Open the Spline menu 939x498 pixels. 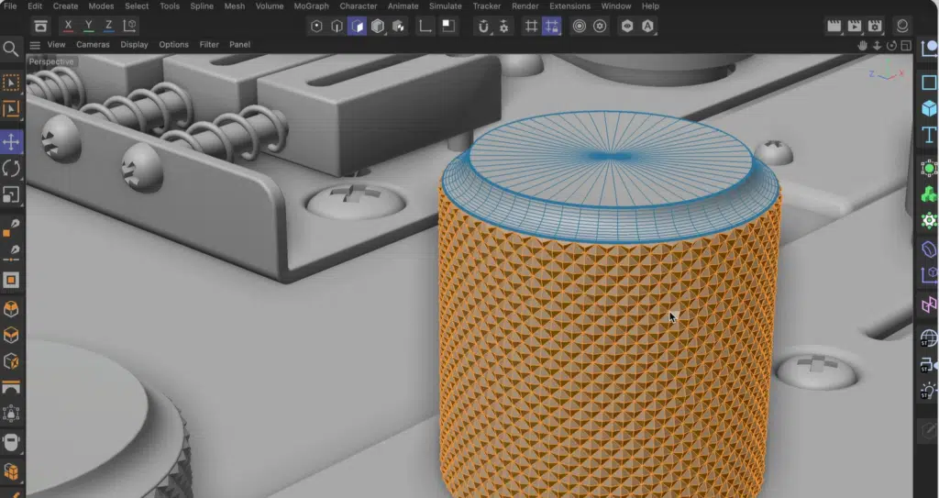coord(202,6)
